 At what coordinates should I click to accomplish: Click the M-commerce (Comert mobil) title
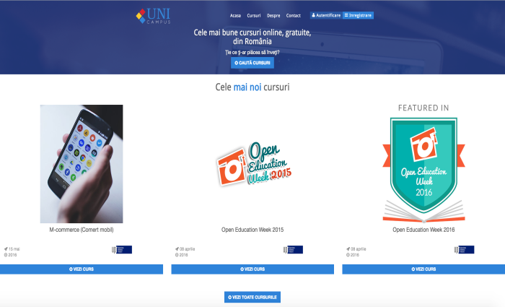[82, 230]
